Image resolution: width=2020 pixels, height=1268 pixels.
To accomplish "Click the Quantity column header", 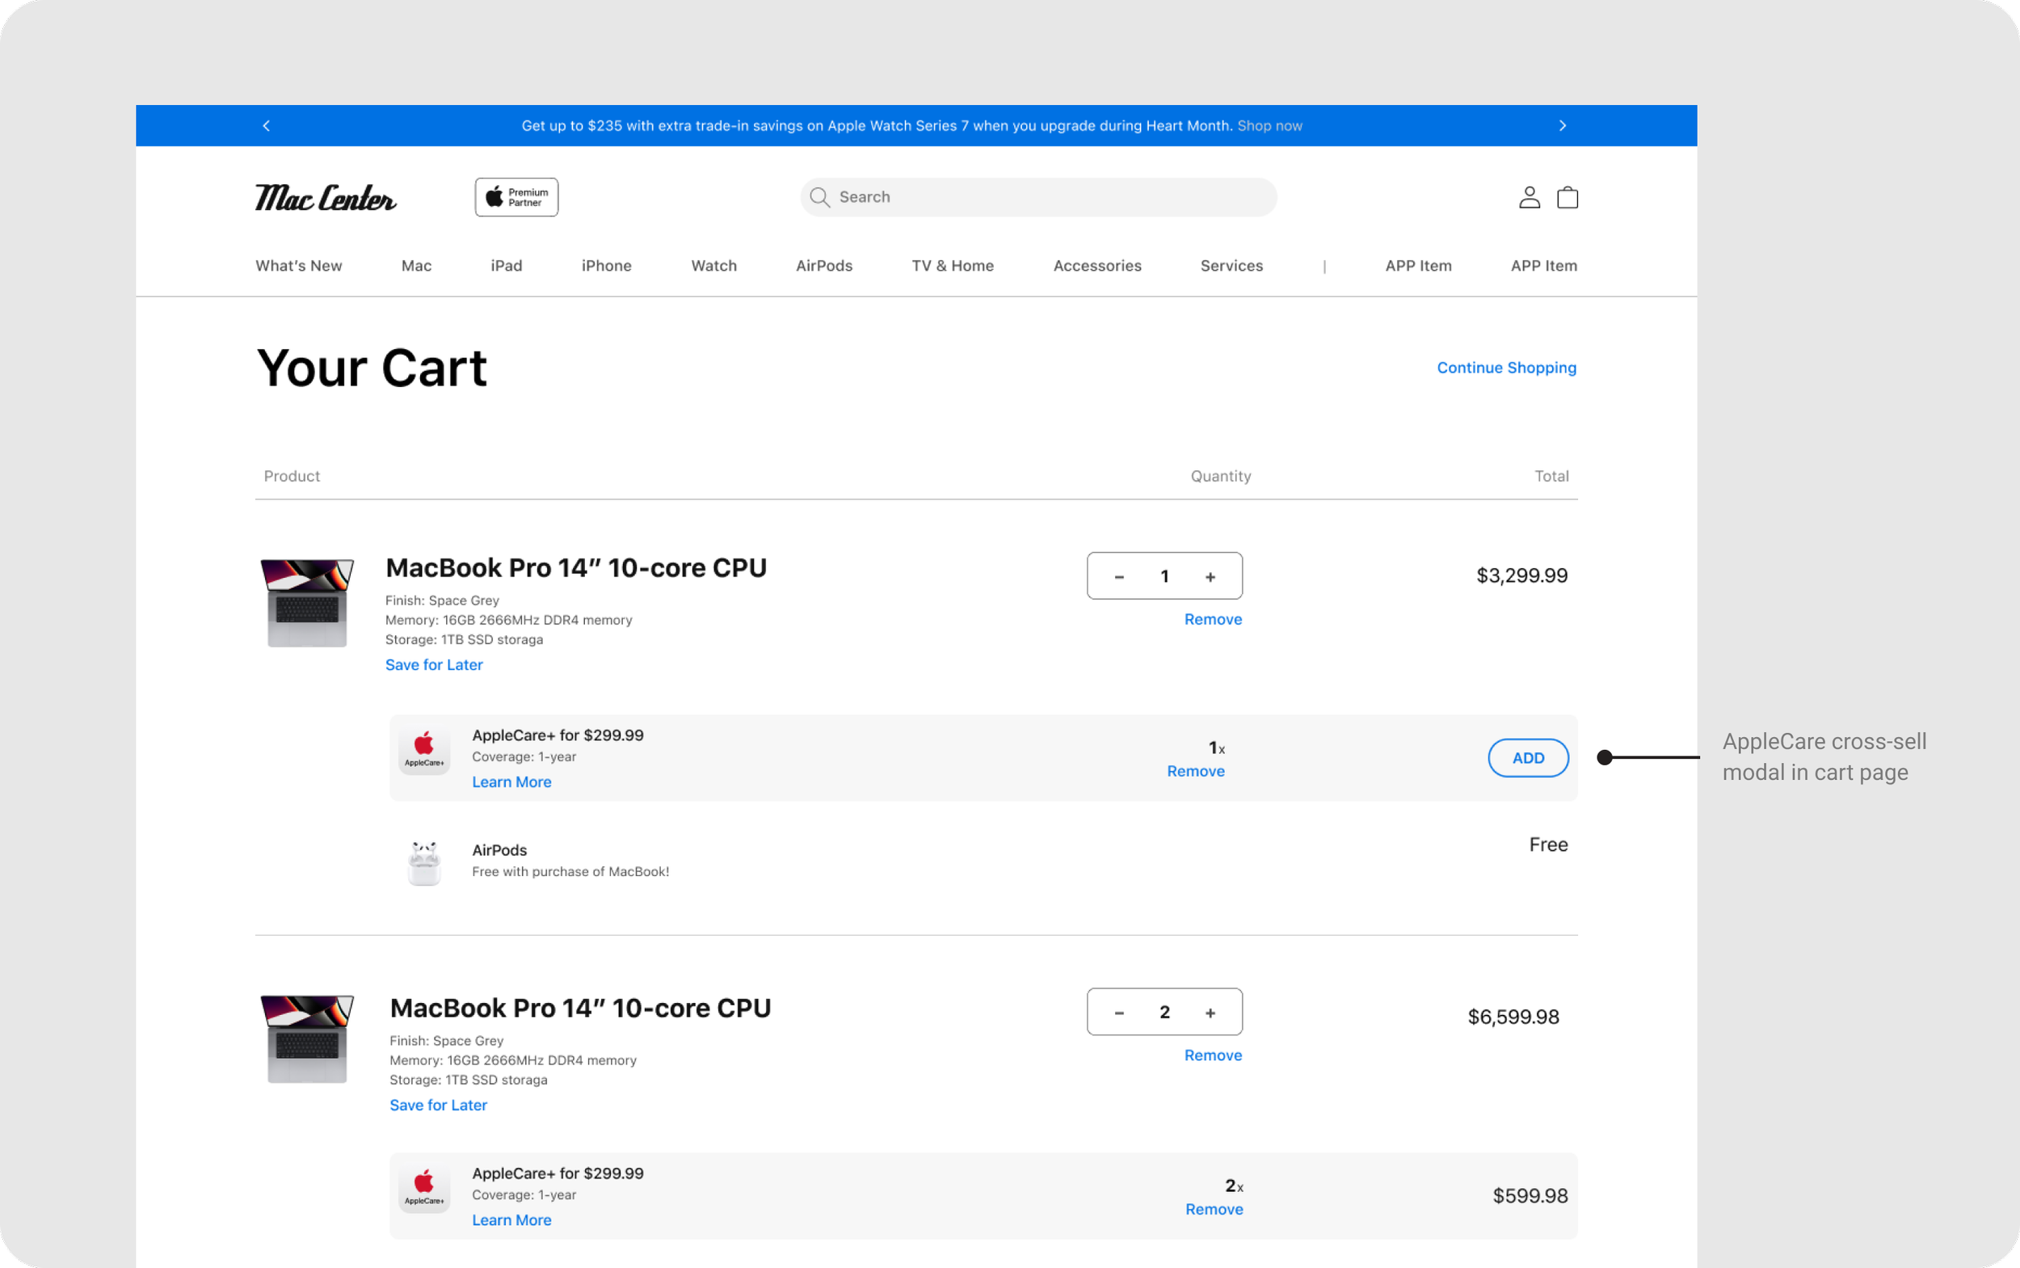I will pos(1221,476).
